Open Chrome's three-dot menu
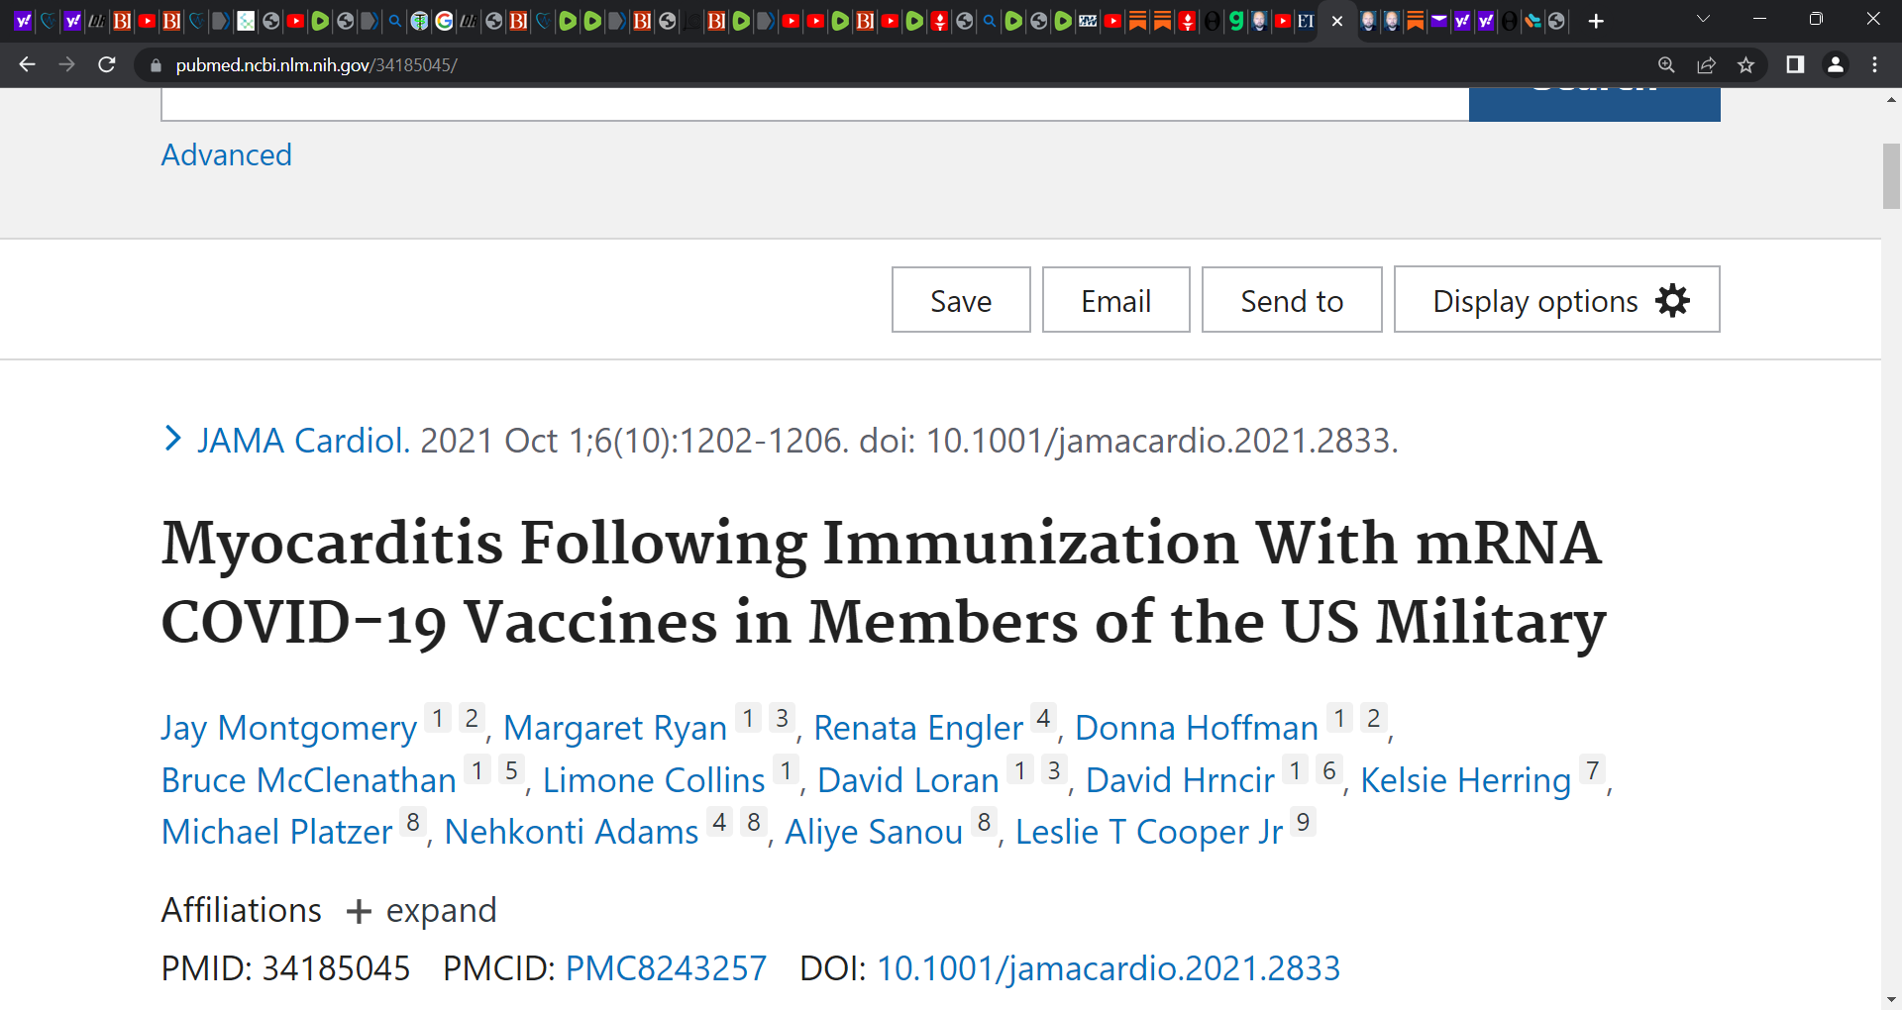The height and width of the screenshot is (1010, 1902). click(x=1874, y=64)
